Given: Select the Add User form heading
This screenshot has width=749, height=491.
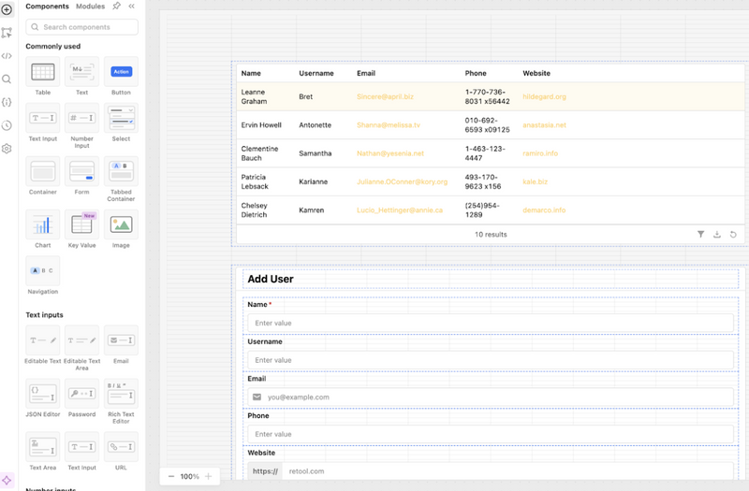Looking at the screenshot, I should point(271,279).
